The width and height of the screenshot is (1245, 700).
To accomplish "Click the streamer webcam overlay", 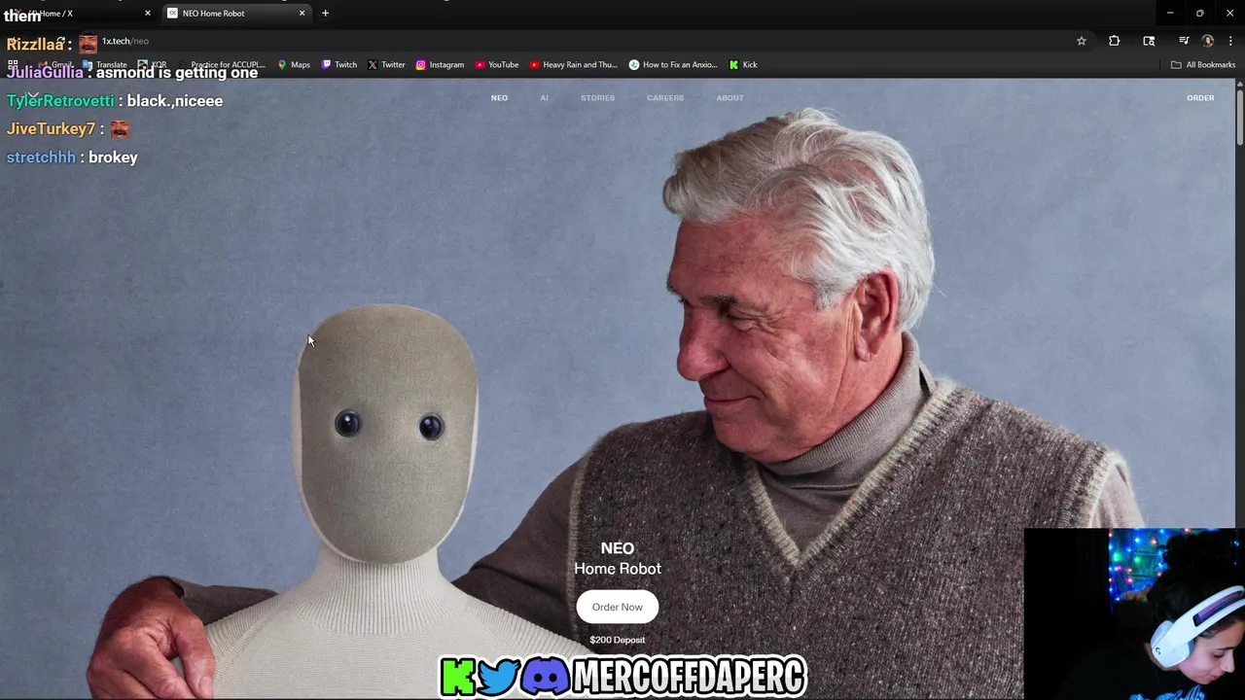I will point(1134,613).
